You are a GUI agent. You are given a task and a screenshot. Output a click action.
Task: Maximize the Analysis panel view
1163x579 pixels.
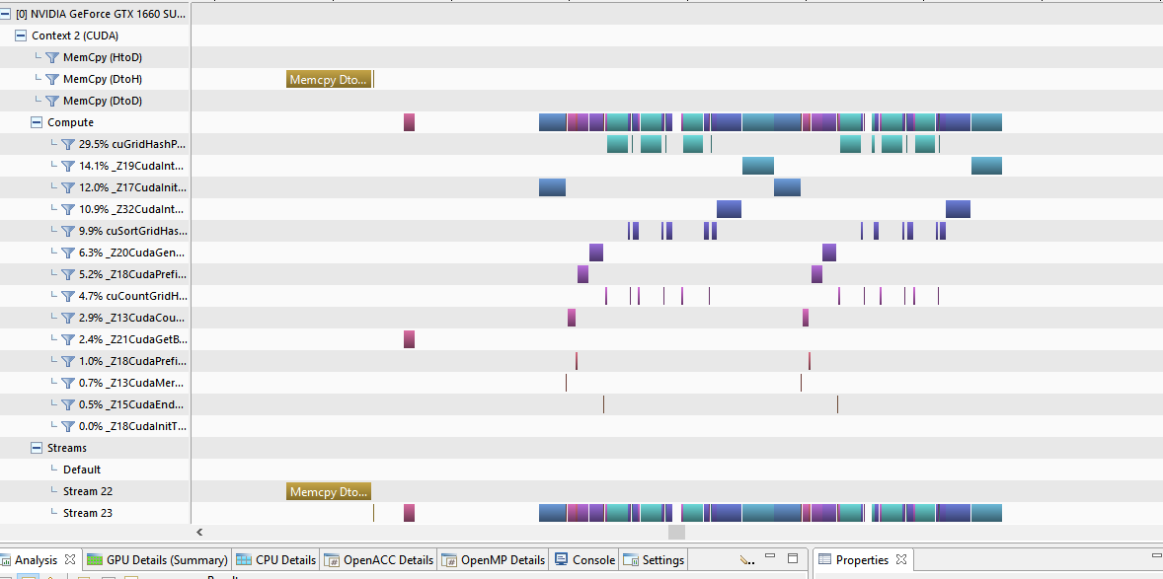[x=792, y=558]
